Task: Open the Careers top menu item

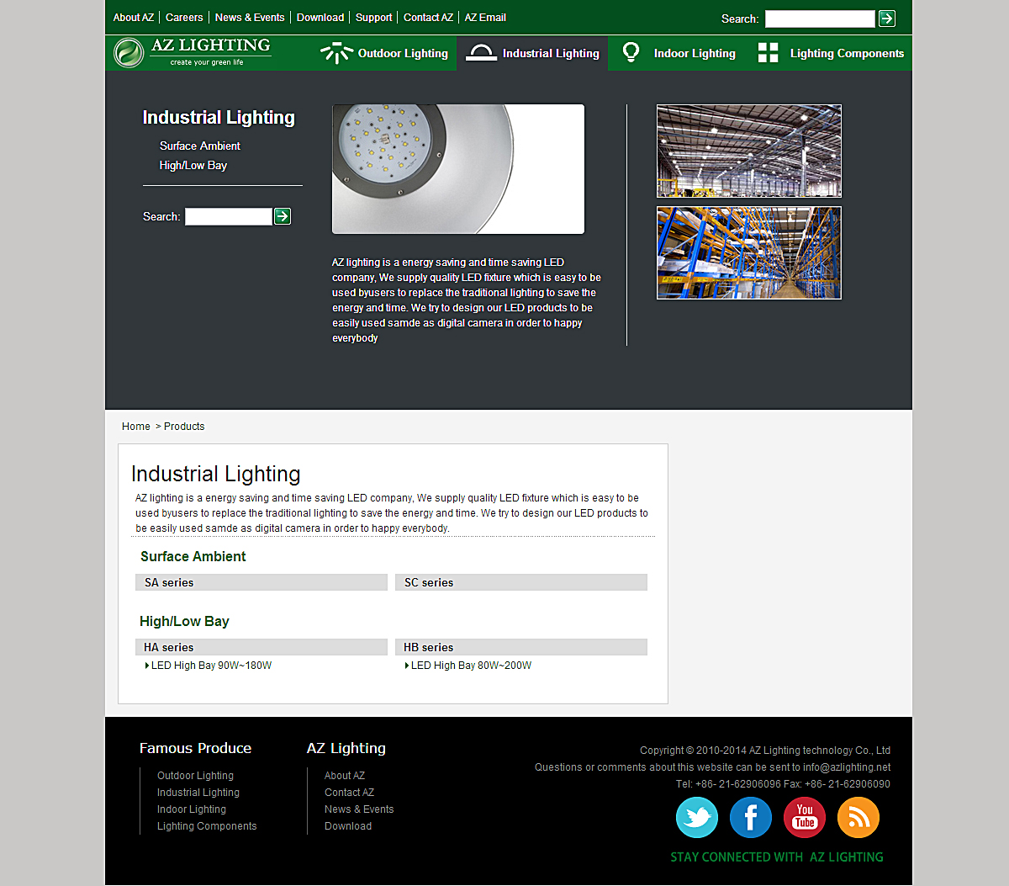Action: point(184,18)
